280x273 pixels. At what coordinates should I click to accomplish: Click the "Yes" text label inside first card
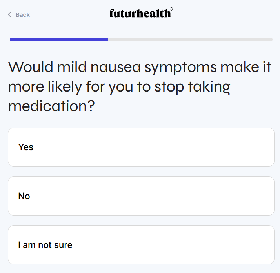point(26,147)
